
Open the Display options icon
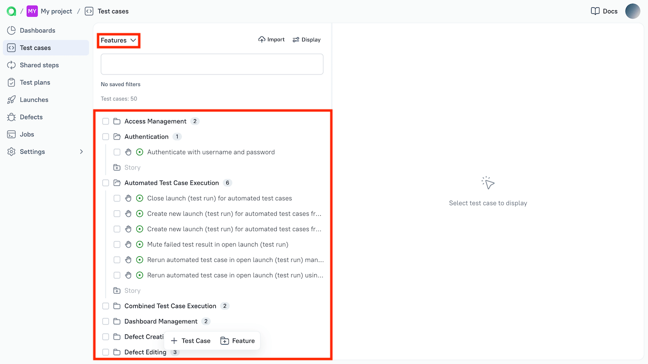pyautogui.click(x=295, y=39)
